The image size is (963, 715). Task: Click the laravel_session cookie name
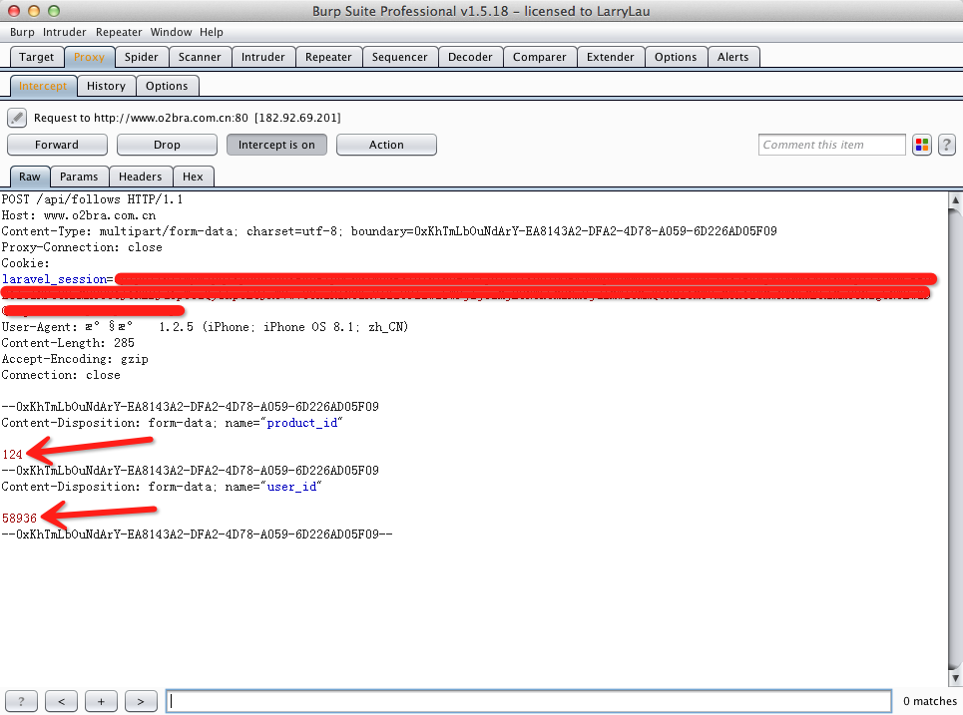(55, 279)
